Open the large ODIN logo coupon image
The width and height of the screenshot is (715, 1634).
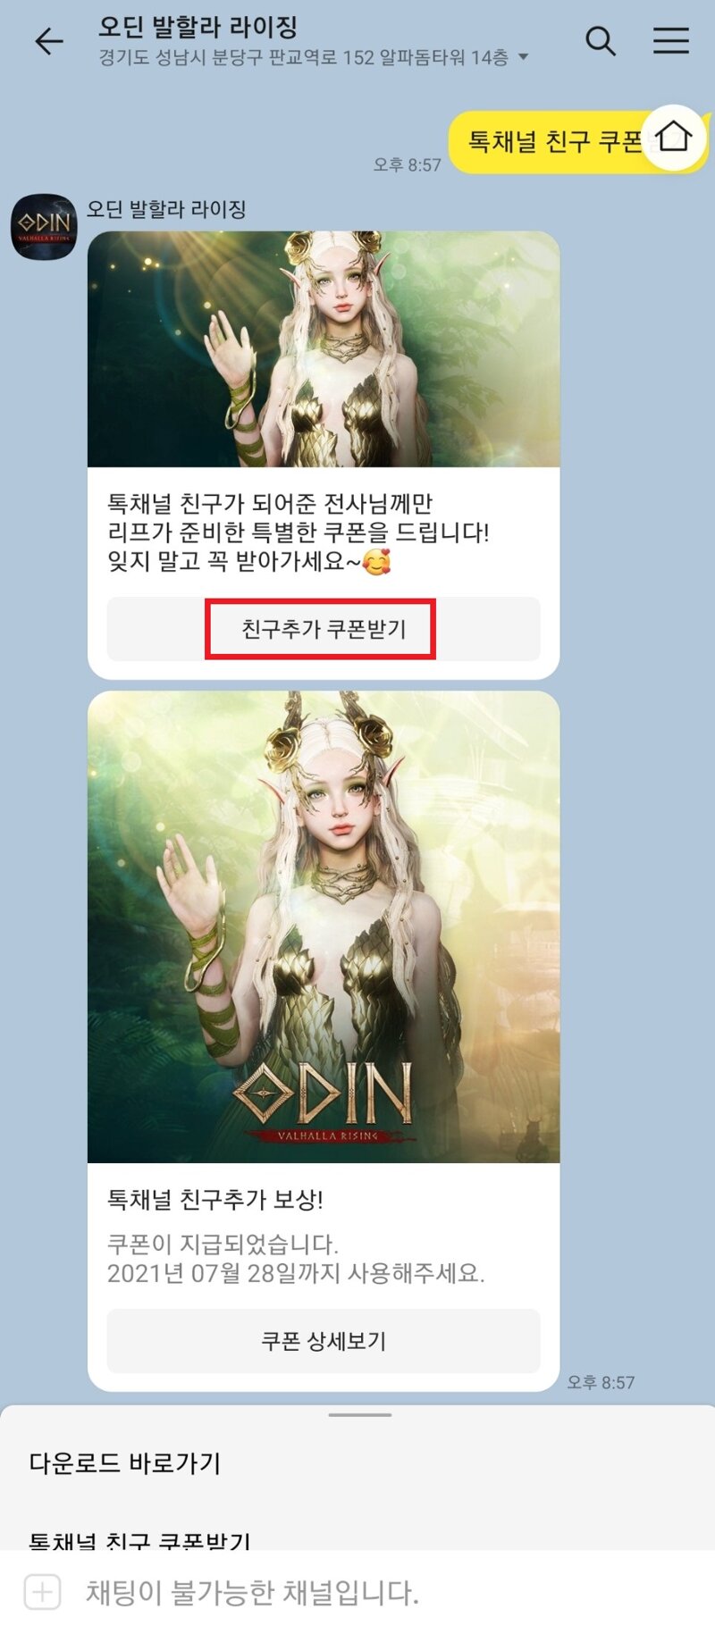pos(324,926)
